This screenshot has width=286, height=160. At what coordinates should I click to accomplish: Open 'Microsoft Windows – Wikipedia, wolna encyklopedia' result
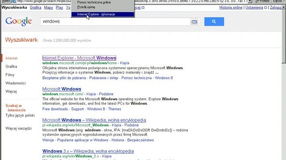(x=94, y=120)
